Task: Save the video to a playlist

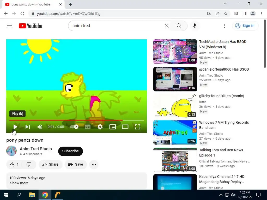Action: tap(75, 165)
